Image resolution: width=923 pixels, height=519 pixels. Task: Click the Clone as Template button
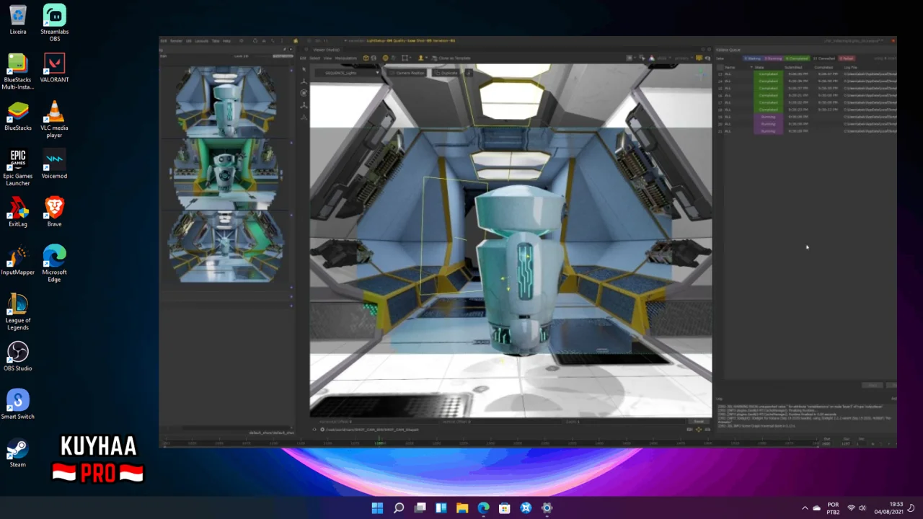tap(452, 58)
